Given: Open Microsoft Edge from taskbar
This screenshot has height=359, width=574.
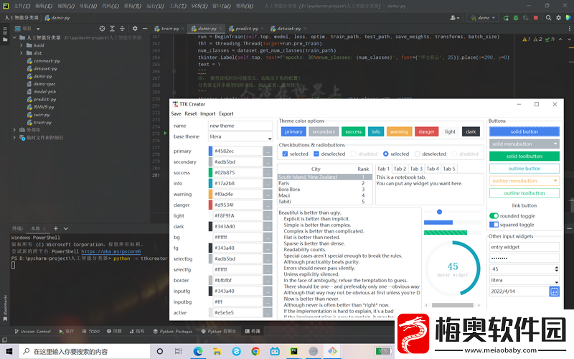Looking at the screenshot, I should [198, 351].
